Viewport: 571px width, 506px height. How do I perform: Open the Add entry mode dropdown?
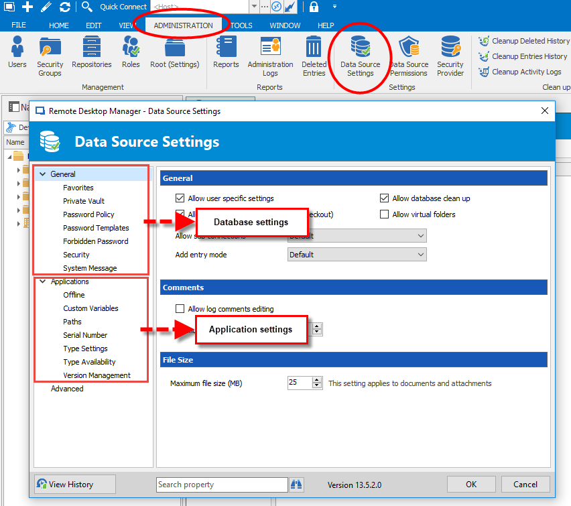pos(357,255)
